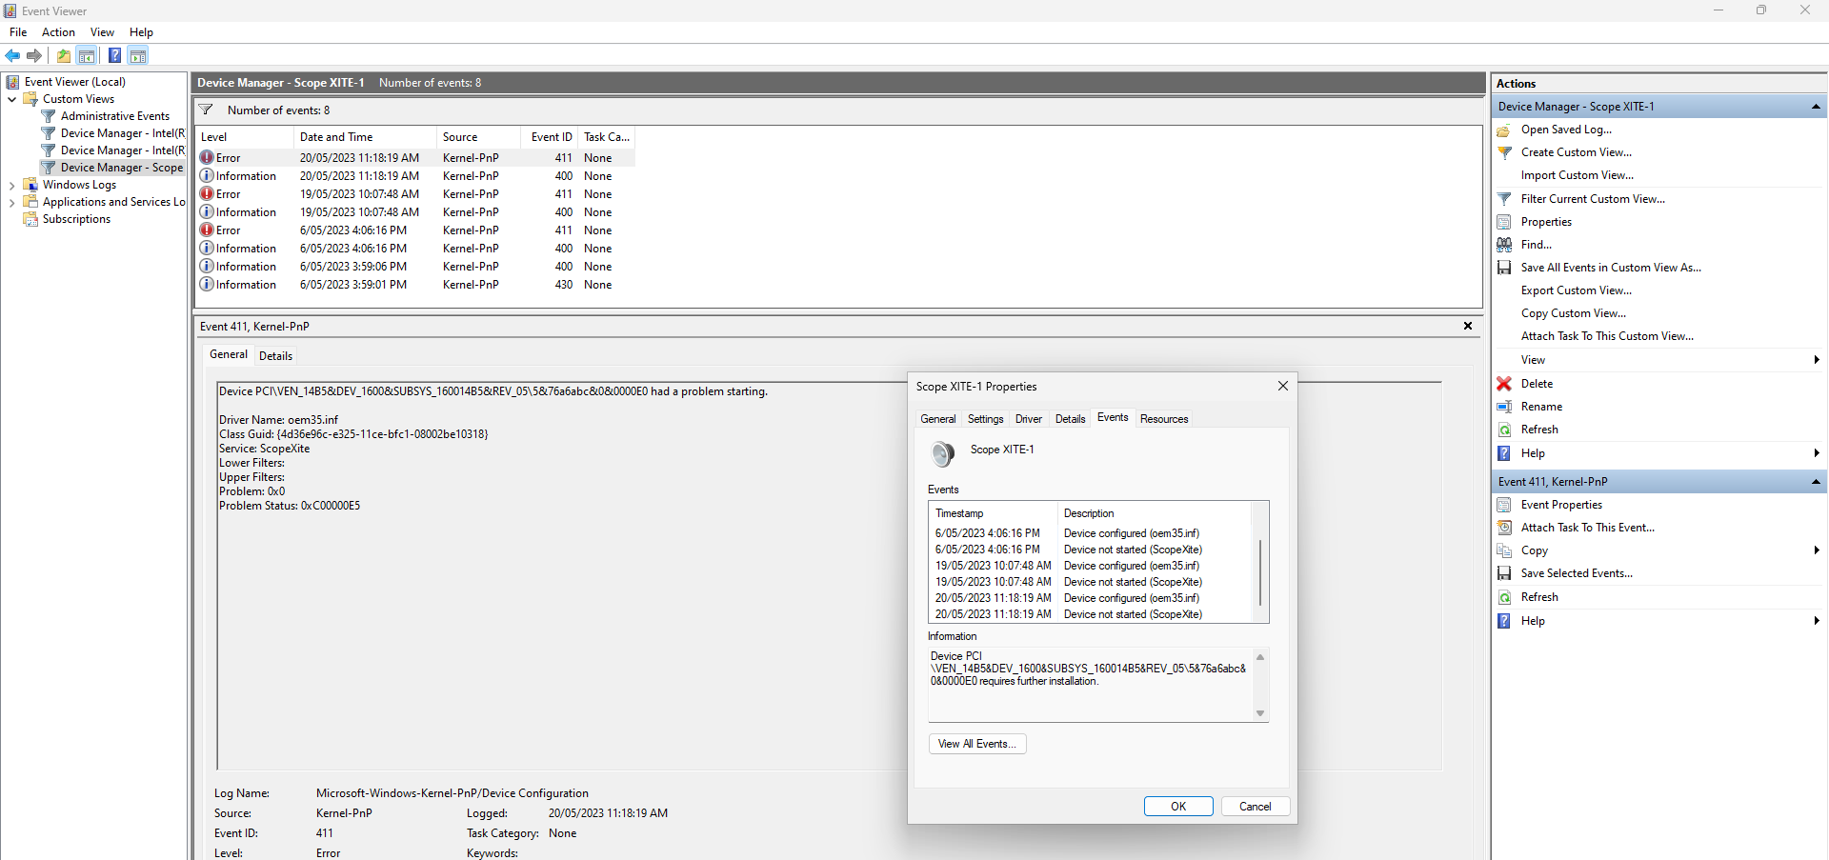
Task: Switch to Details tab in event pane
Action: coord(275,356)
